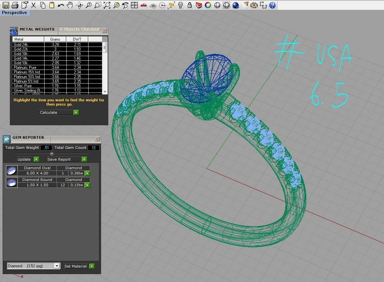Close the Gem Reporter panel
Image resolution: width=384 pixels, height=282 pixels.
(x=97, y=139)
